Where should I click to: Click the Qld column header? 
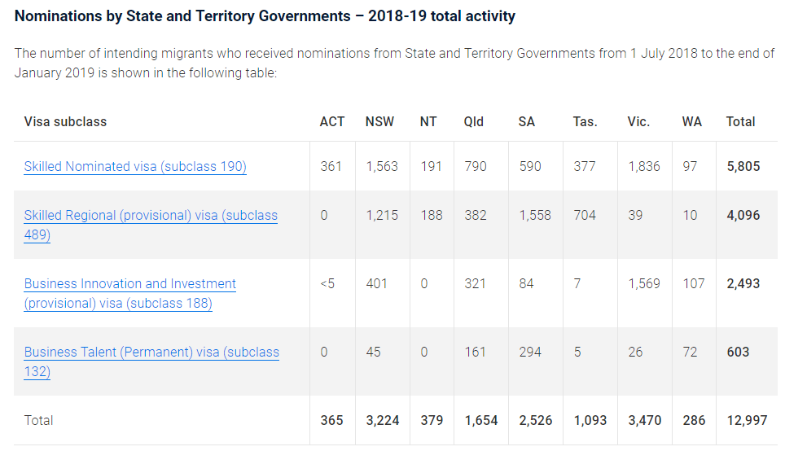(474, 122)
